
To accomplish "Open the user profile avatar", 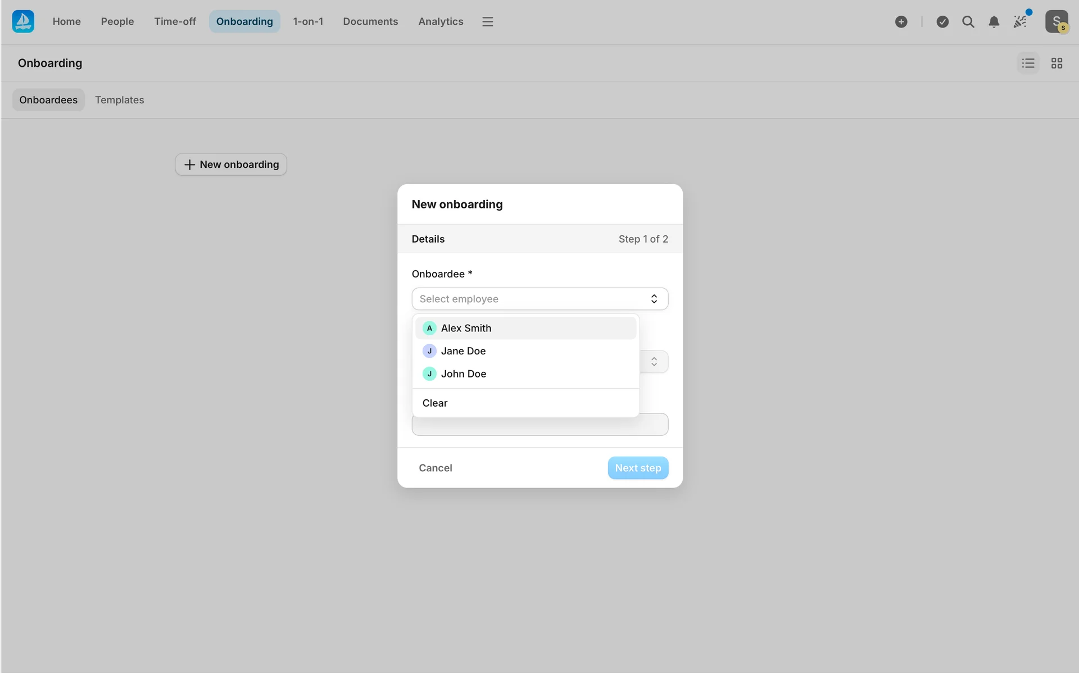I will (x=1056, y=21).
